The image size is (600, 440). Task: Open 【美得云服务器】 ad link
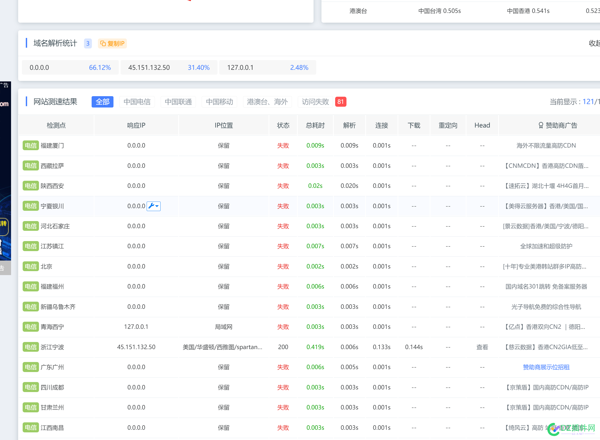click(x=546, y=206)
